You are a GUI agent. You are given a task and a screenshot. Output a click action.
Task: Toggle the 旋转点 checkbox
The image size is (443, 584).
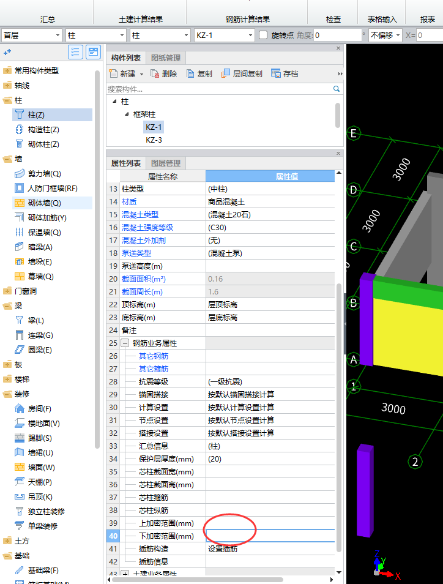[x=263, y=35]
